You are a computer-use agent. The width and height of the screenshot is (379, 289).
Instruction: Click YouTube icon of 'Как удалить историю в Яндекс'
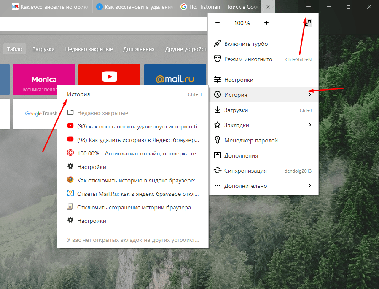[x=70, y=139]
